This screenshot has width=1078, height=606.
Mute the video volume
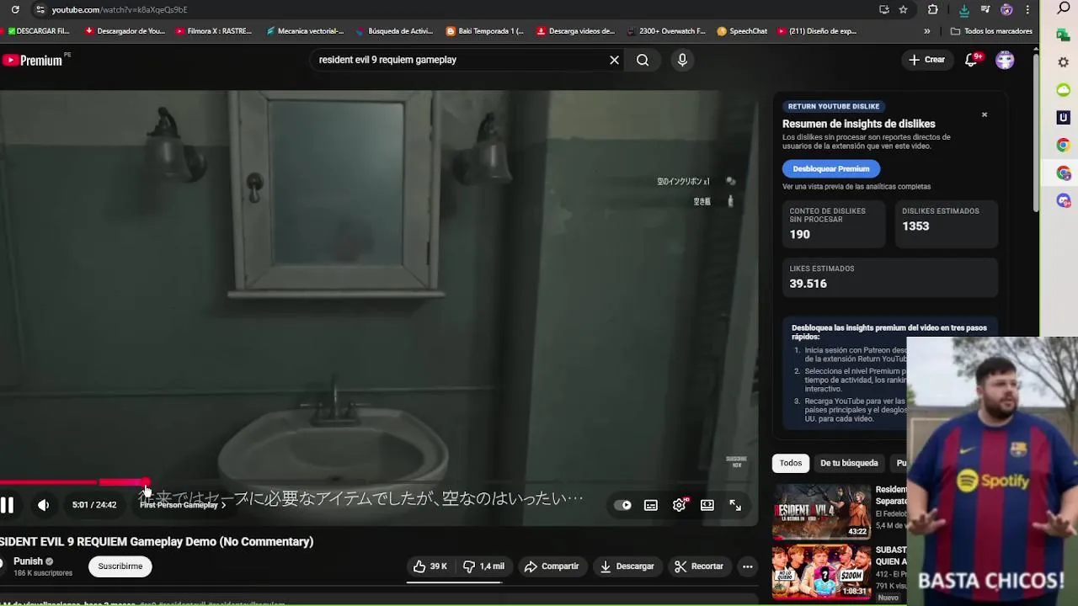click(44, 505)
